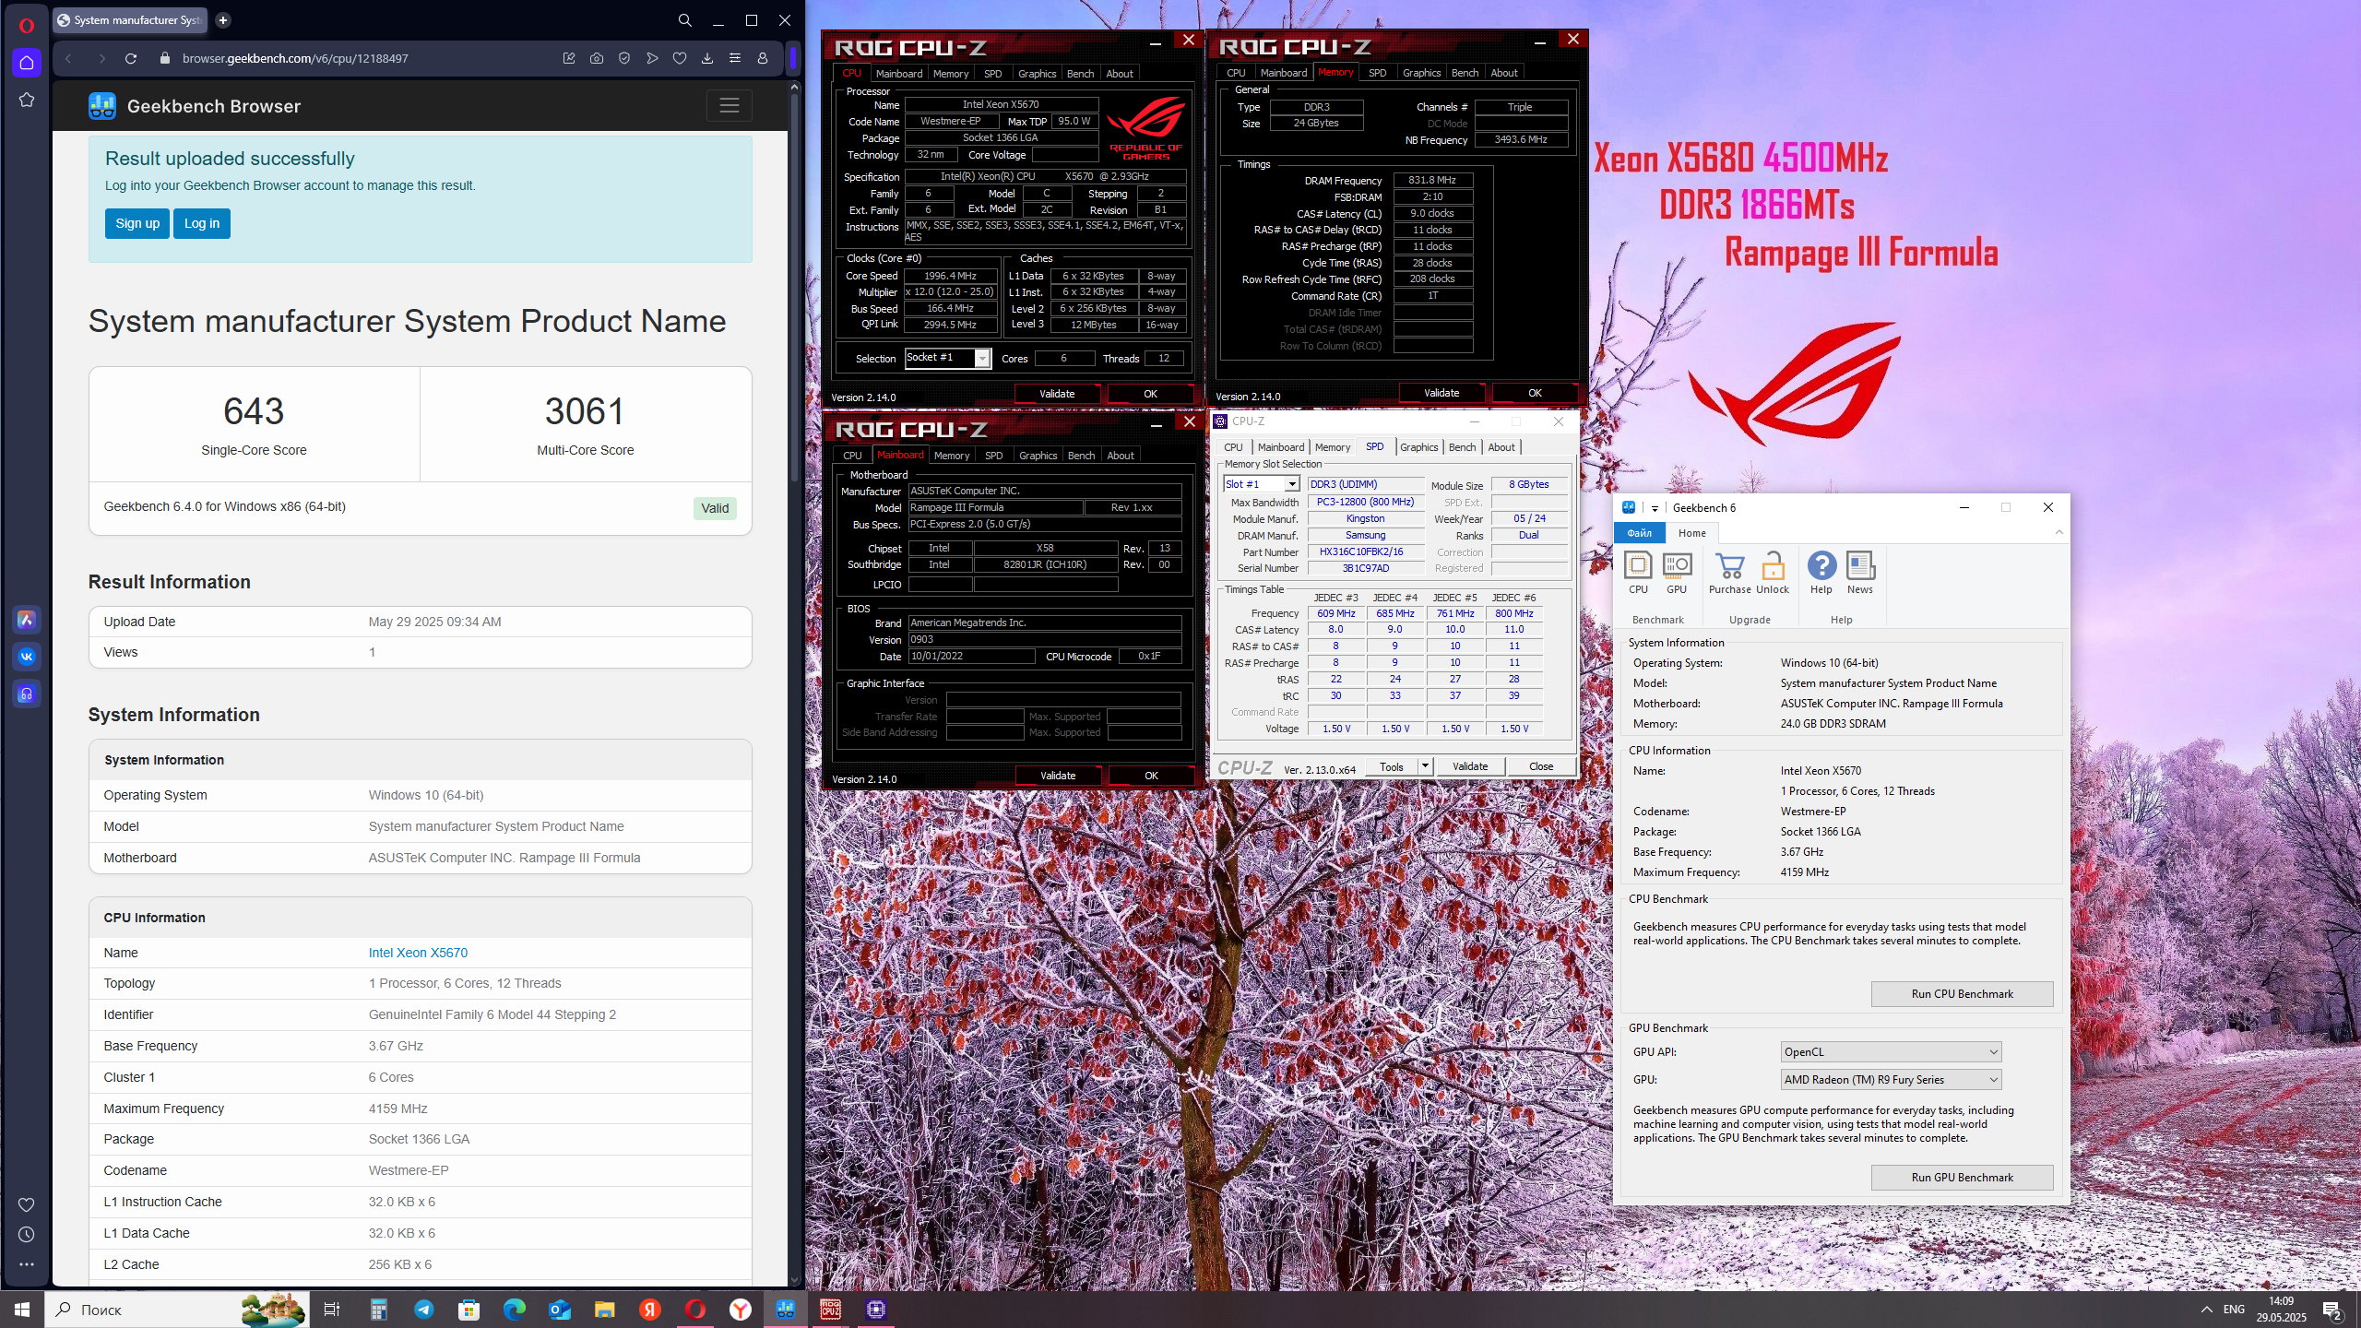Show hidden system tray icons chevron
The width and height of the screenshot is (2361, 1328).
[x=2207, y=1310]
